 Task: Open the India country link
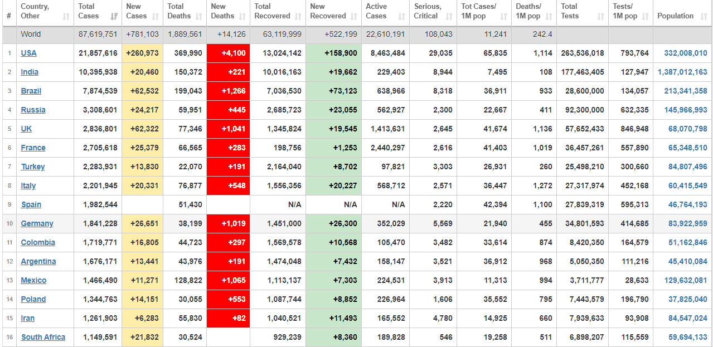point(30,72)
